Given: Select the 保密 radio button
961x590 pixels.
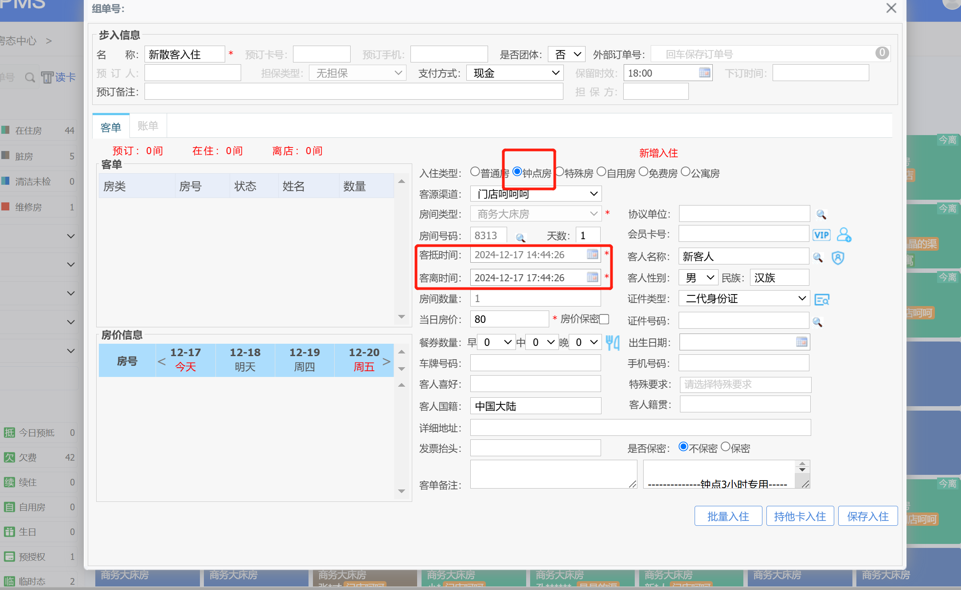Looking at the screenshot, I should (726, 447).
